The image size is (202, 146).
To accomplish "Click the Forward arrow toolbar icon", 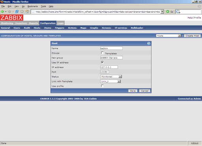I will tap(9, 12).
